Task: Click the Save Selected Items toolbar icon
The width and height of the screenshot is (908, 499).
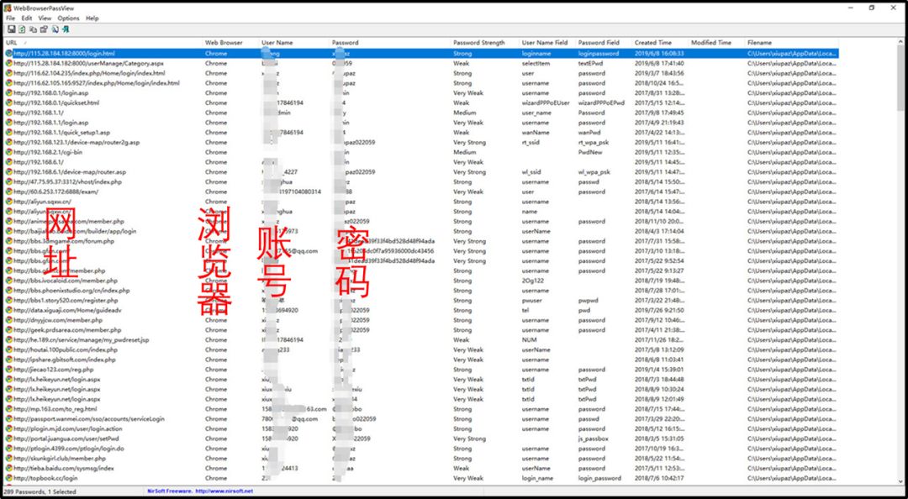Action: pyautogui.click(x=11, y=29)
